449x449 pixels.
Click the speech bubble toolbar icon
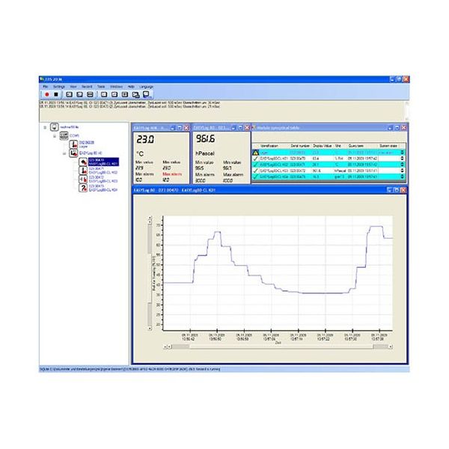pos(147,94)
